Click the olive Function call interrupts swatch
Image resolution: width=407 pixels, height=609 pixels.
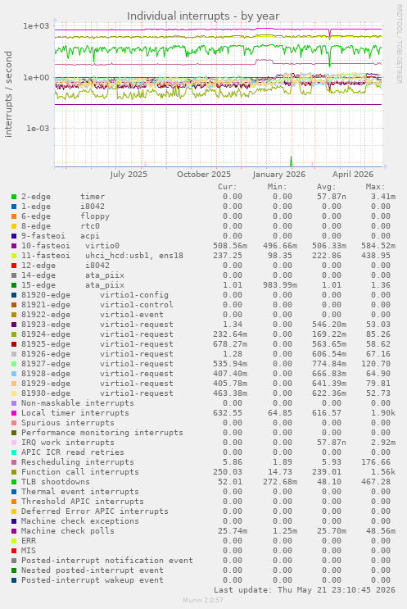14,472
